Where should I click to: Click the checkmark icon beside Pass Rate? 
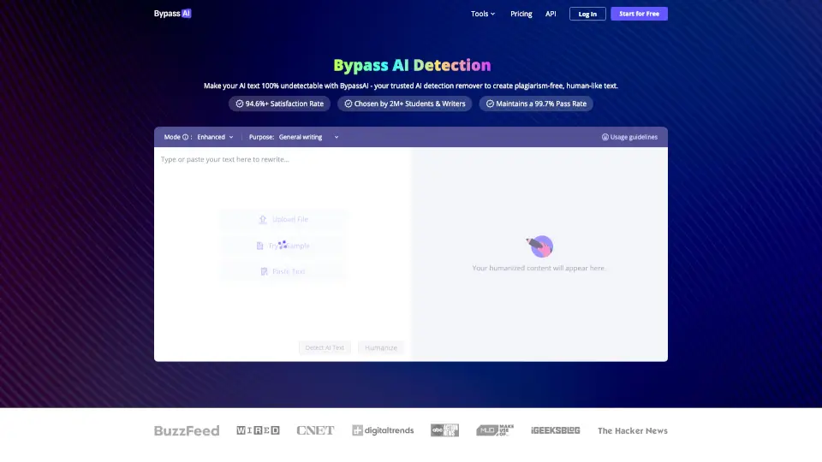[x=490, y=104]
